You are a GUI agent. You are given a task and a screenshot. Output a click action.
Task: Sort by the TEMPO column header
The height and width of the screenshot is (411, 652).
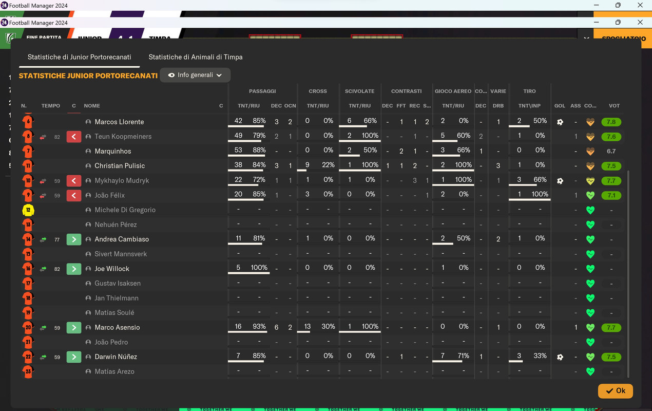point(51,106)
